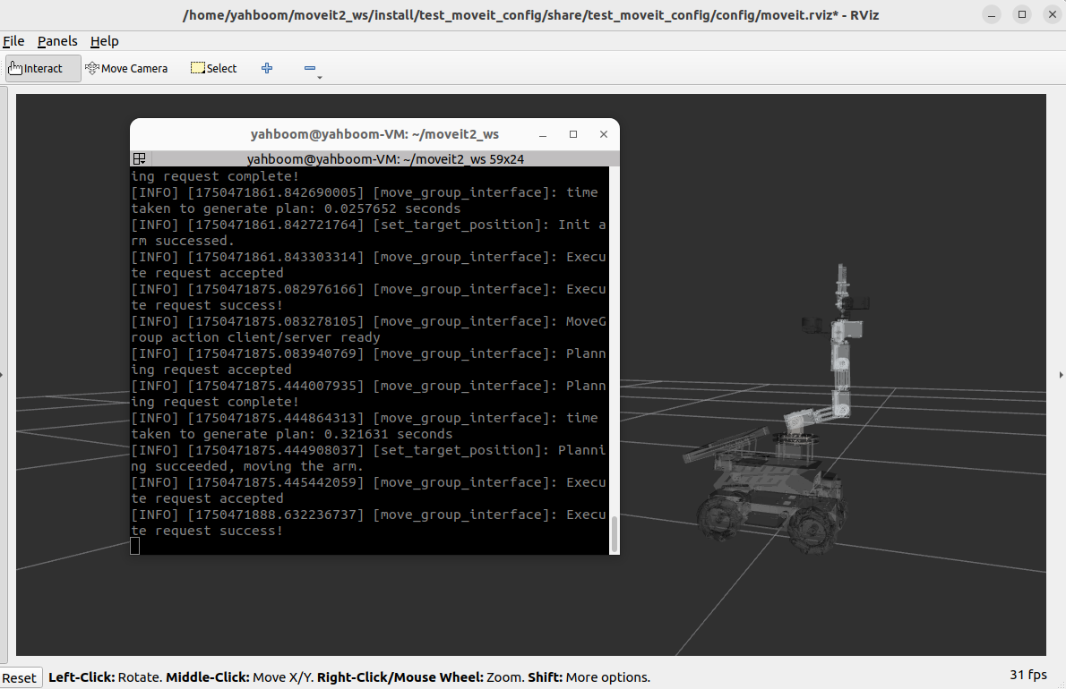
Task: Click 'Init arm successed' log line
Action: 368,233
